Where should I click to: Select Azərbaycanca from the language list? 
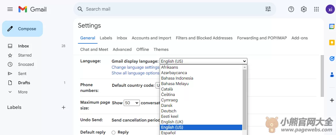click(201, 73)
